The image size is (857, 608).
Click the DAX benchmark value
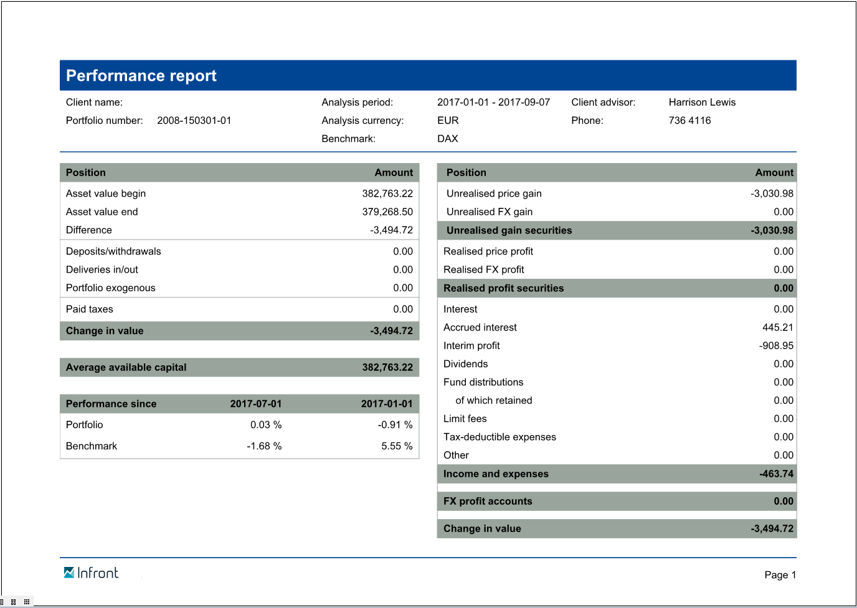pyautogui.click(x=447, y=139)
